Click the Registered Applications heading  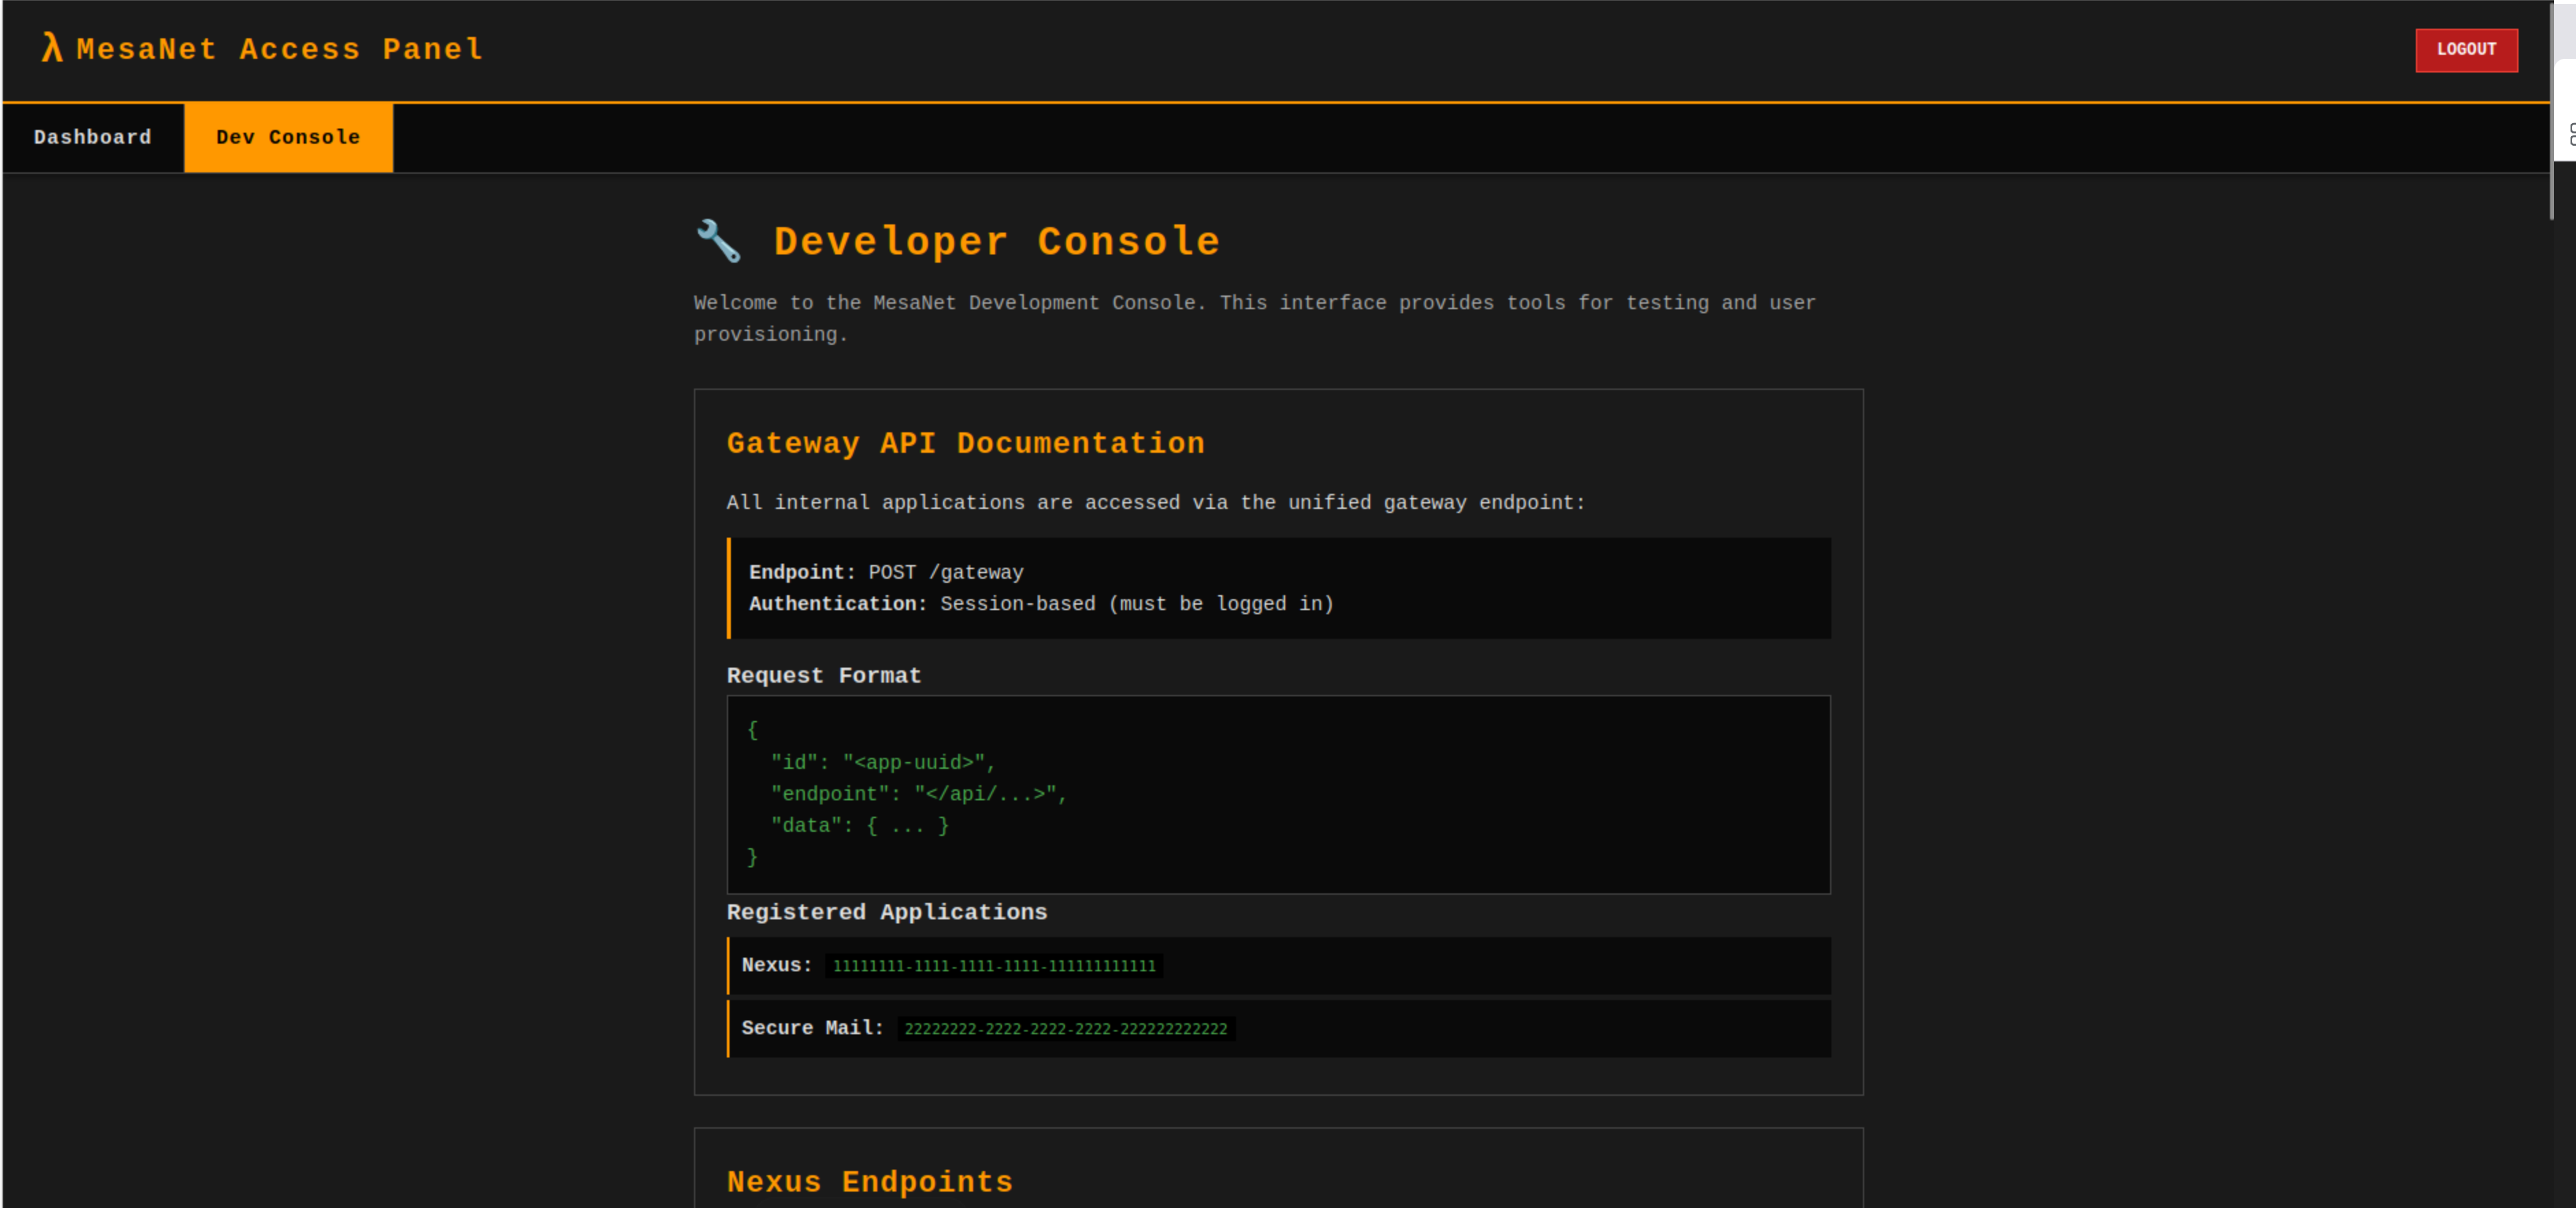(886, 912)
